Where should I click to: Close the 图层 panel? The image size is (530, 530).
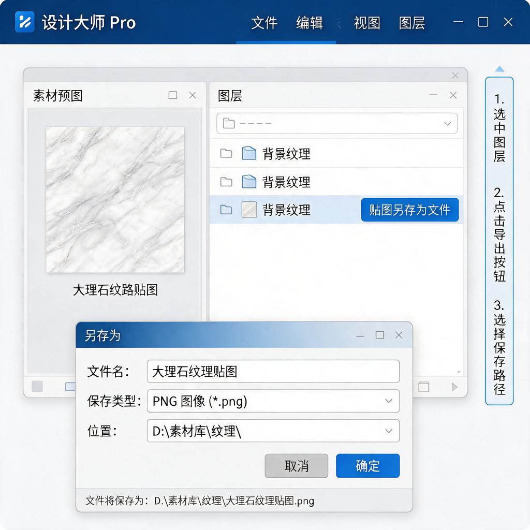point(453,95)
